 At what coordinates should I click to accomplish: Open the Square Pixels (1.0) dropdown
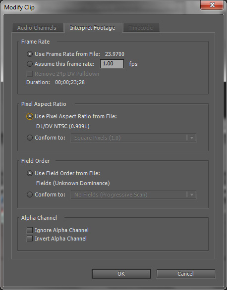(x=133, y=138)
